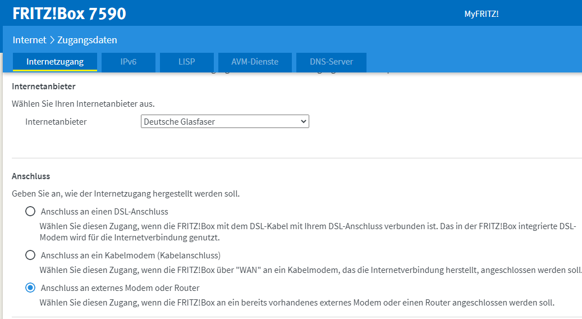The width and height of the screenshot is (582, 319).
Task: Select Anschluss an externes Modem oder Router
Action: pyautogui.click(x=30, y=288)
